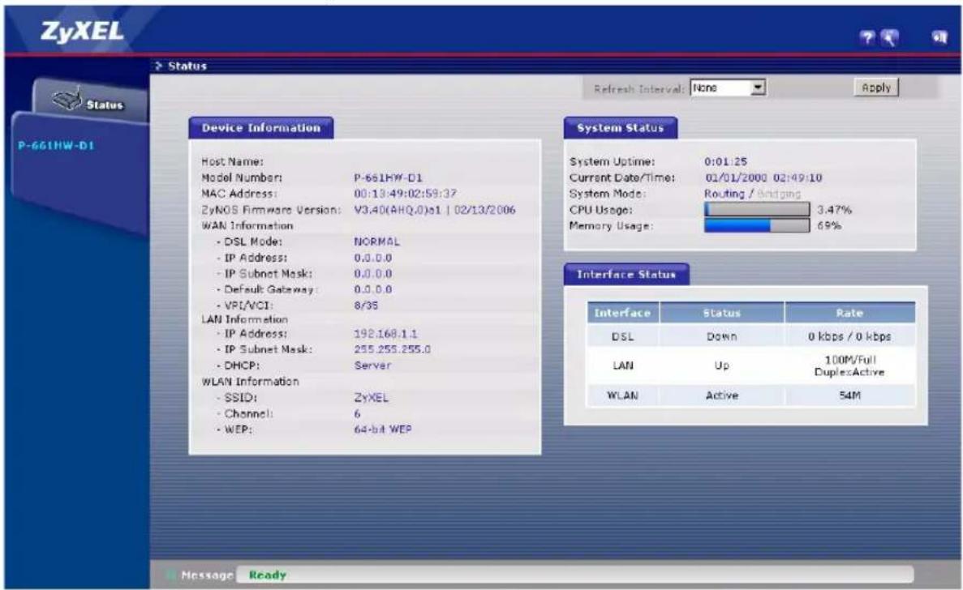Click the Interface column header
This screenshot has width=963, height=590.
[623, 313]
